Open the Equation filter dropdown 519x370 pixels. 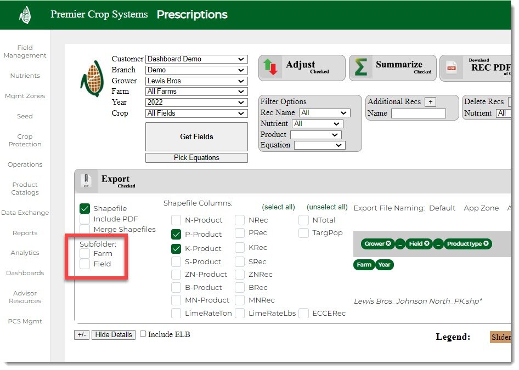pyautogui.click(x=319, y=145)
